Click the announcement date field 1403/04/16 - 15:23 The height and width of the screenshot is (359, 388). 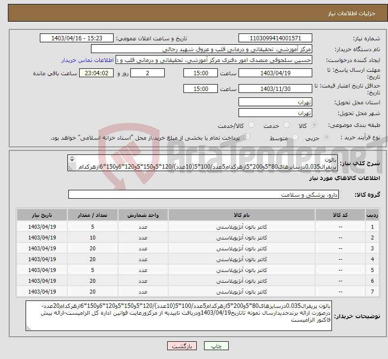tap(76, 38)
